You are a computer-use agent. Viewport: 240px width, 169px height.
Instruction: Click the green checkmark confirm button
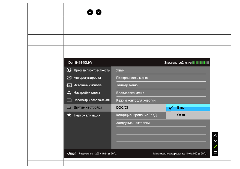coord(215,147)
